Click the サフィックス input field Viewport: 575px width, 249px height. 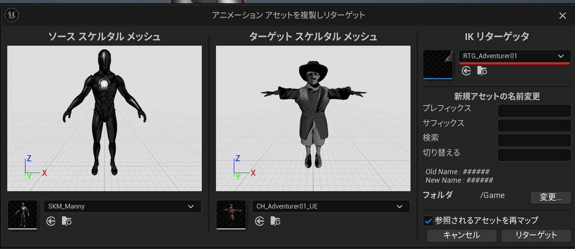point(534,126)
